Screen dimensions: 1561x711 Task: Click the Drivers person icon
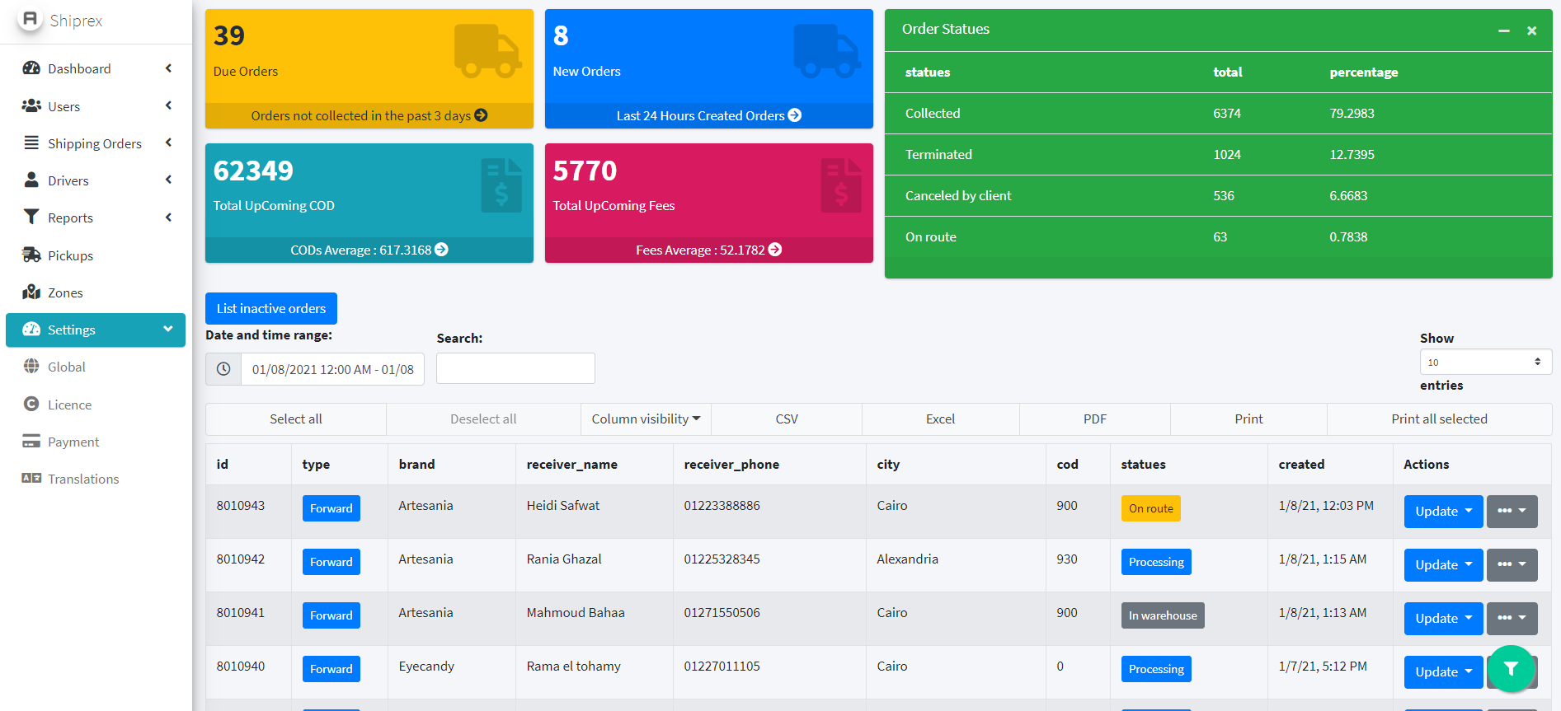coord(31,180)
